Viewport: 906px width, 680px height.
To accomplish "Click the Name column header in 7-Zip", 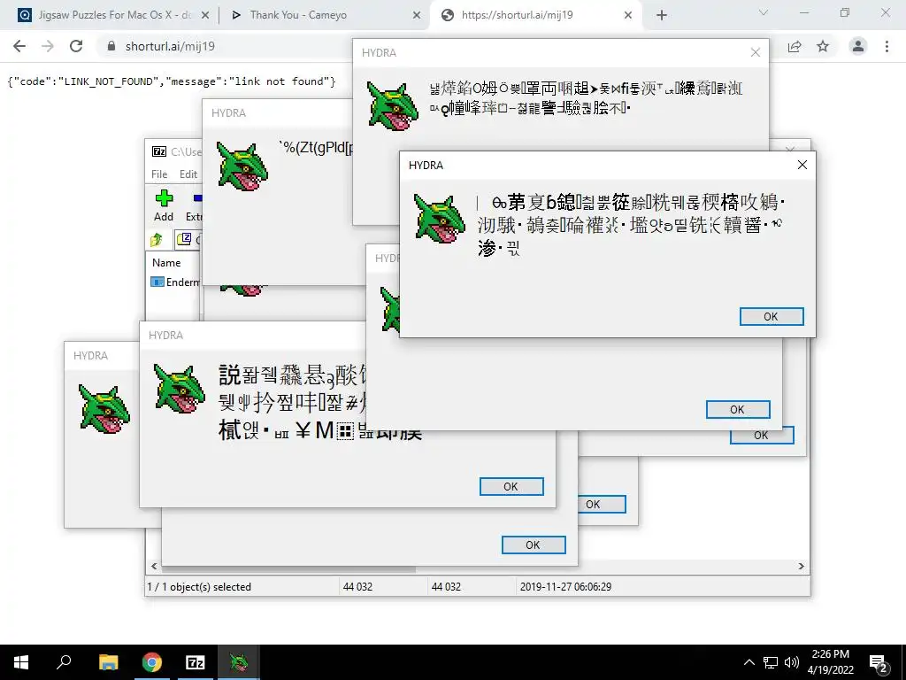I will [166, 262].
